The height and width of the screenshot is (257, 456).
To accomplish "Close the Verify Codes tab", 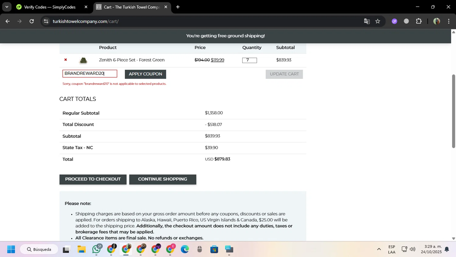I will pos(86,7).
